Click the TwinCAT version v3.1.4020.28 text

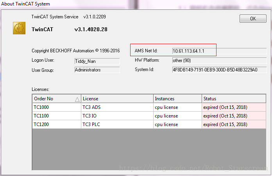[91, 29]
